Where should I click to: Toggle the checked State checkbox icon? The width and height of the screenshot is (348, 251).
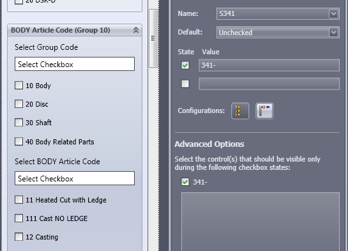(185, 65)
